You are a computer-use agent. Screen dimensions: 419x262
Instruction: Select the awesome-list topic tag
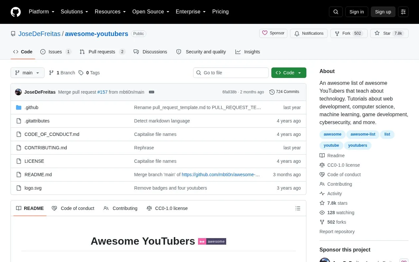coord(363,134)
